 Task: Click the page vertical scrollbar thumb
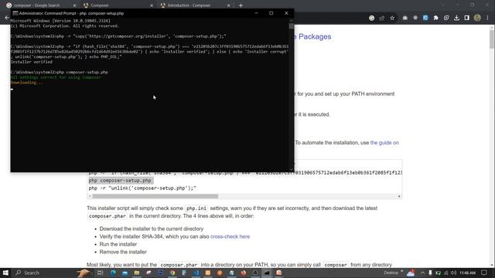pos(492,39)
